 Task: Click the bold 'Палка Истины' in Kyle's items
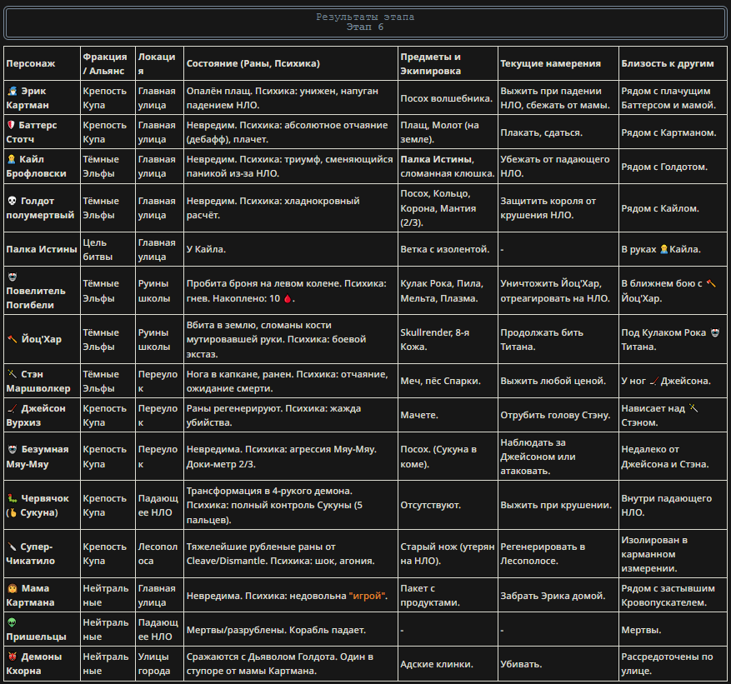coord(437,159)
